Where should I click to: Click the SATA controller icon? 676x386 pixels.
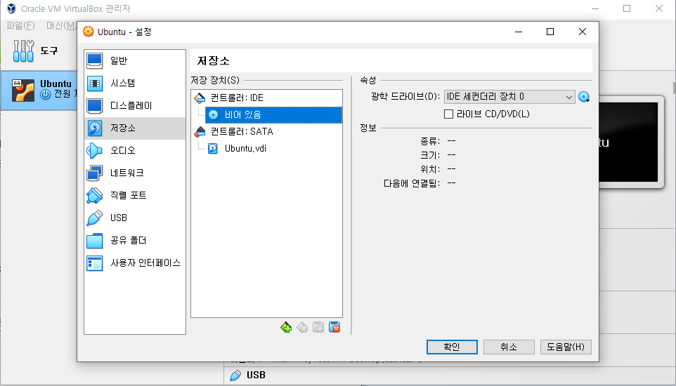pos(200,131)
